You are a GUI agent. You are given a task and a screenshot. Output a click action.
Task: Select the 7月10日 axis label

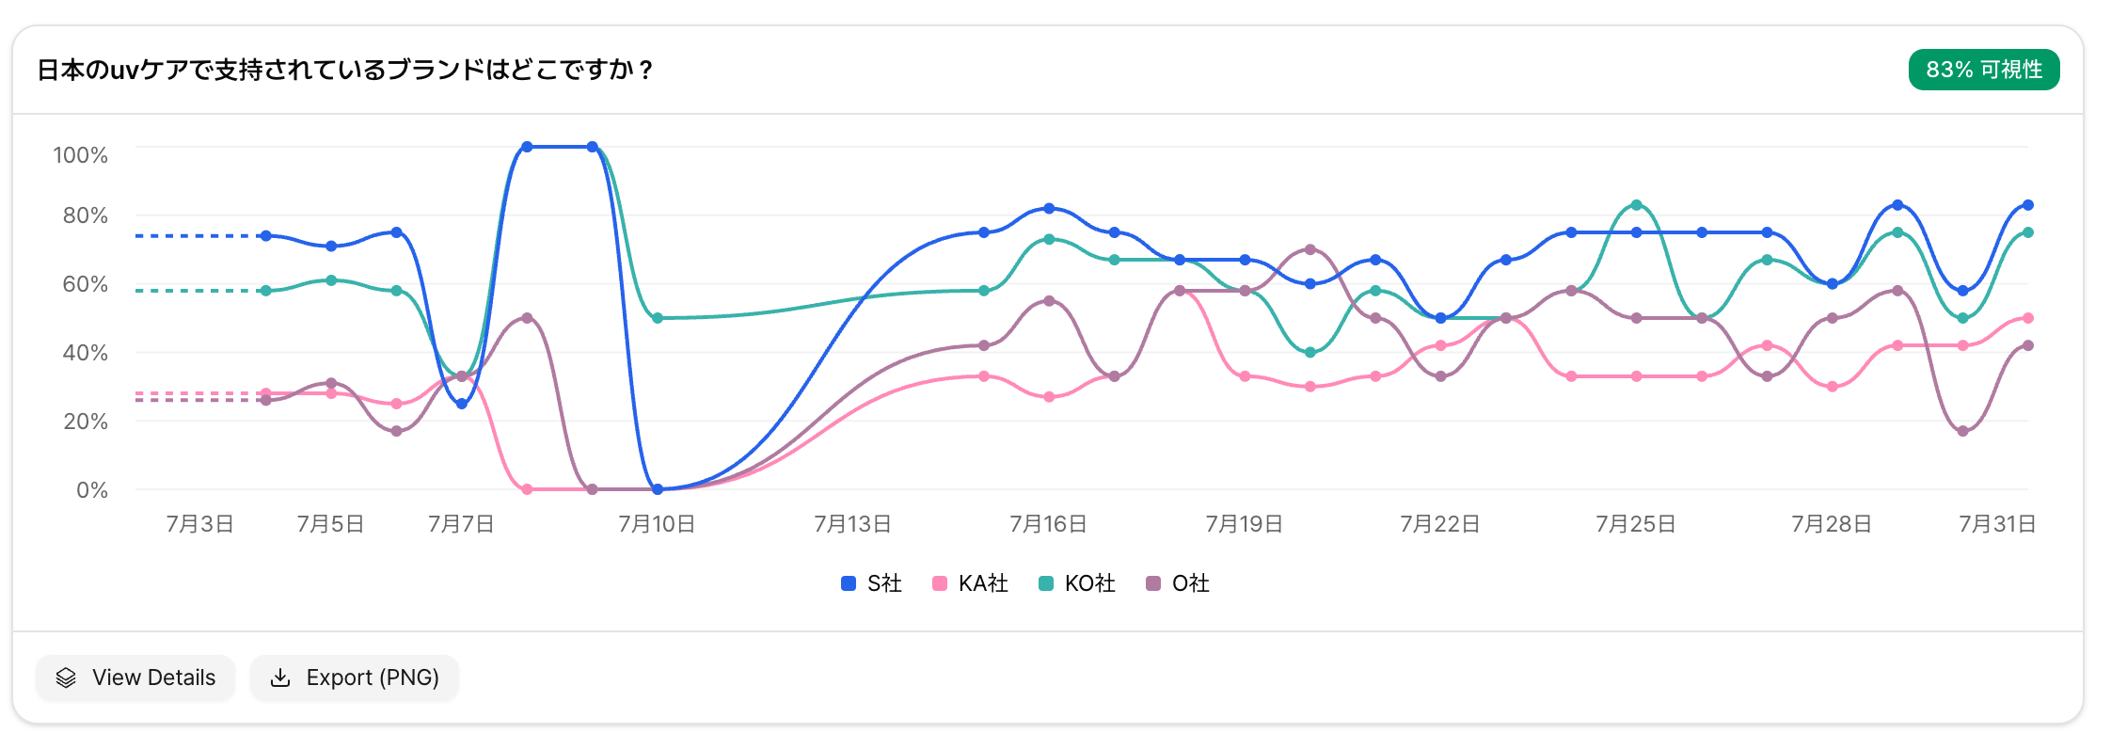coord(657,524)
